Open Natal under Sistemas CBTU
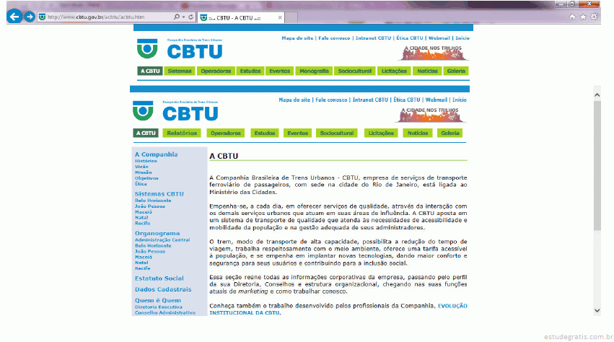This screenshot has height=342, width=614. coord(141,217)
